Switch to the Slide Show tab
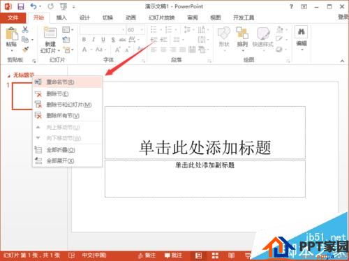 point(162,17)
